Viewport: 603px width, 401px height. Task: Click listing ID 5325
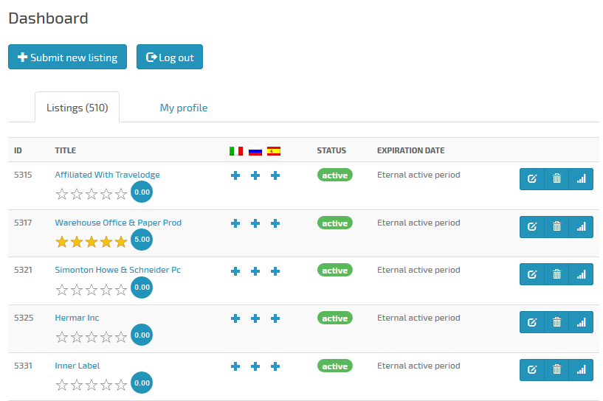pyautogui.click(x=24, y=318)
